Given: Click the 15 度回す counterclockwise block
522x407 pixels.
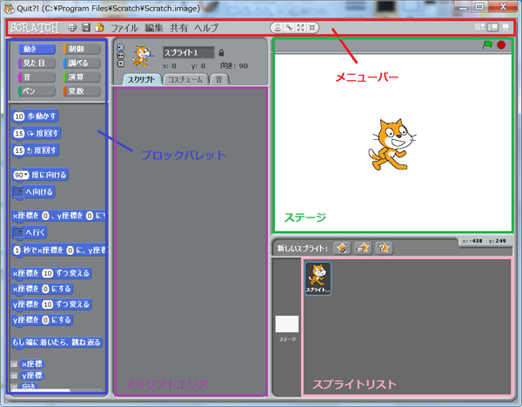Looking at the screenshot, I should [x=35, y=150].
